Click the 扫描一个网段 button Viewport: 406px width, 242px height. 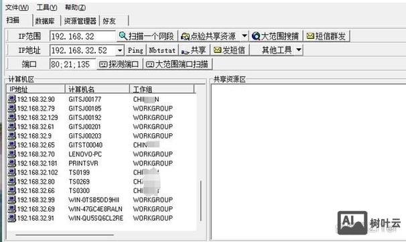point(147,36)
